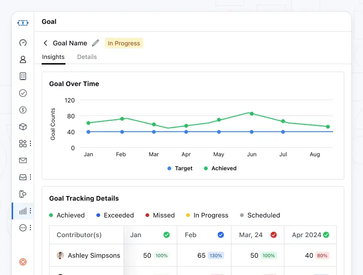Go back using the left chevron arrow
The image size is (363, 275).
[x=45, y=43]
